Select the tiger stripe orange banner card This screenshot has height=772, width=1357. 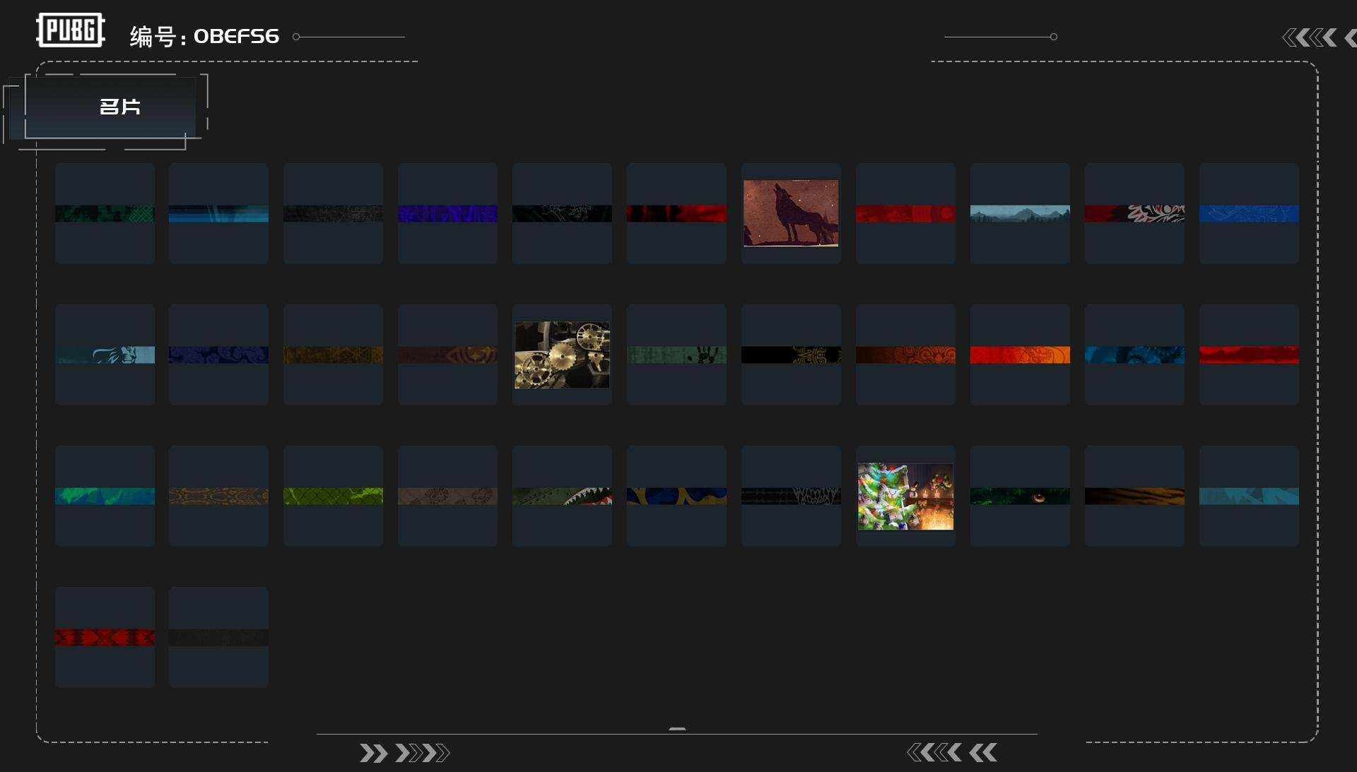click(1134, 496)
